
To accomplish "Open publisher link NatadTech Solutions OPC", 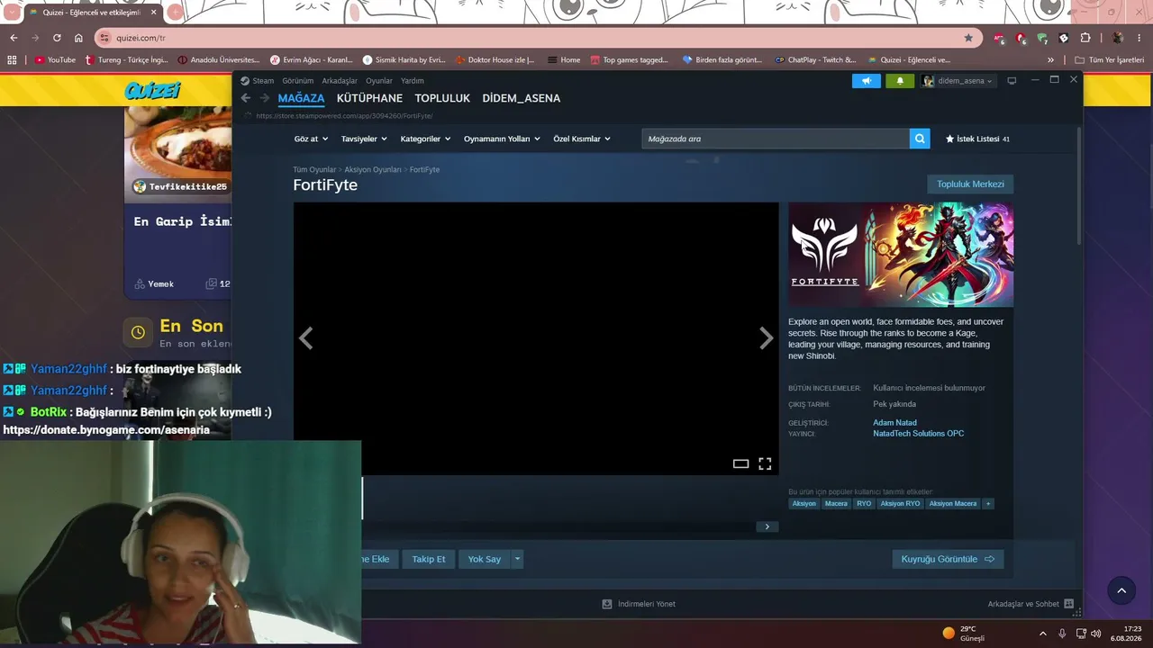I will (918, 434).
